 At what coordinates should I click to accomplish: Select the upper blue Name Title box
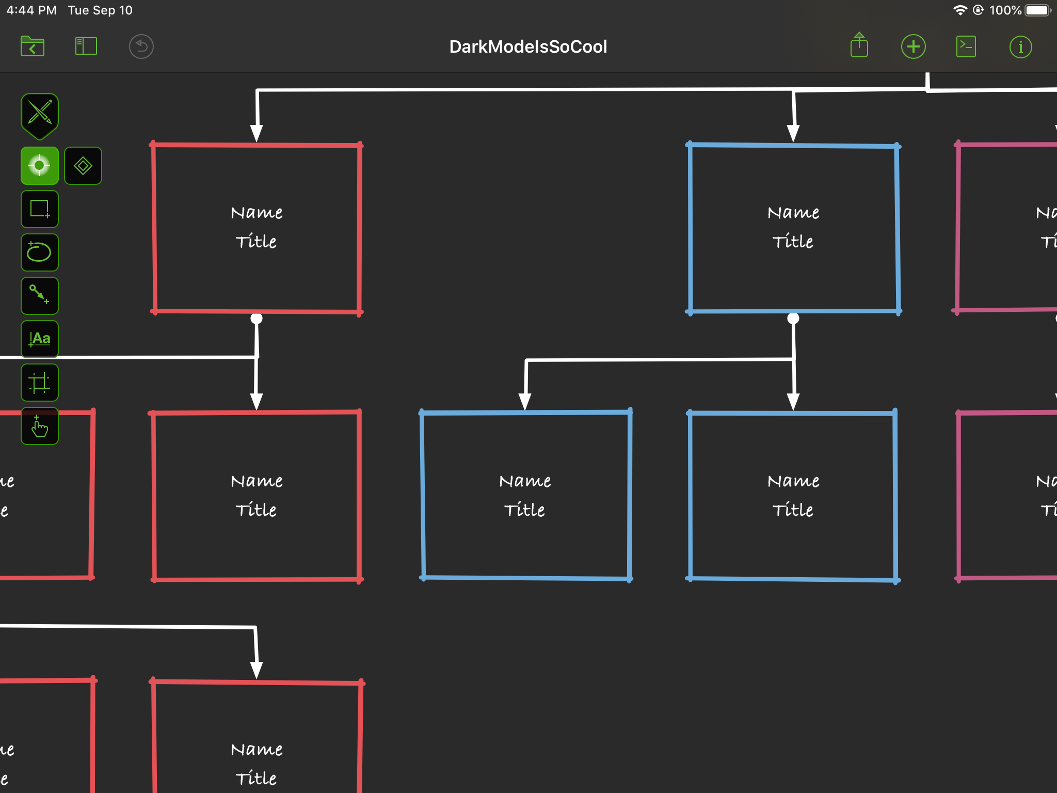click(x=793, y=228)
